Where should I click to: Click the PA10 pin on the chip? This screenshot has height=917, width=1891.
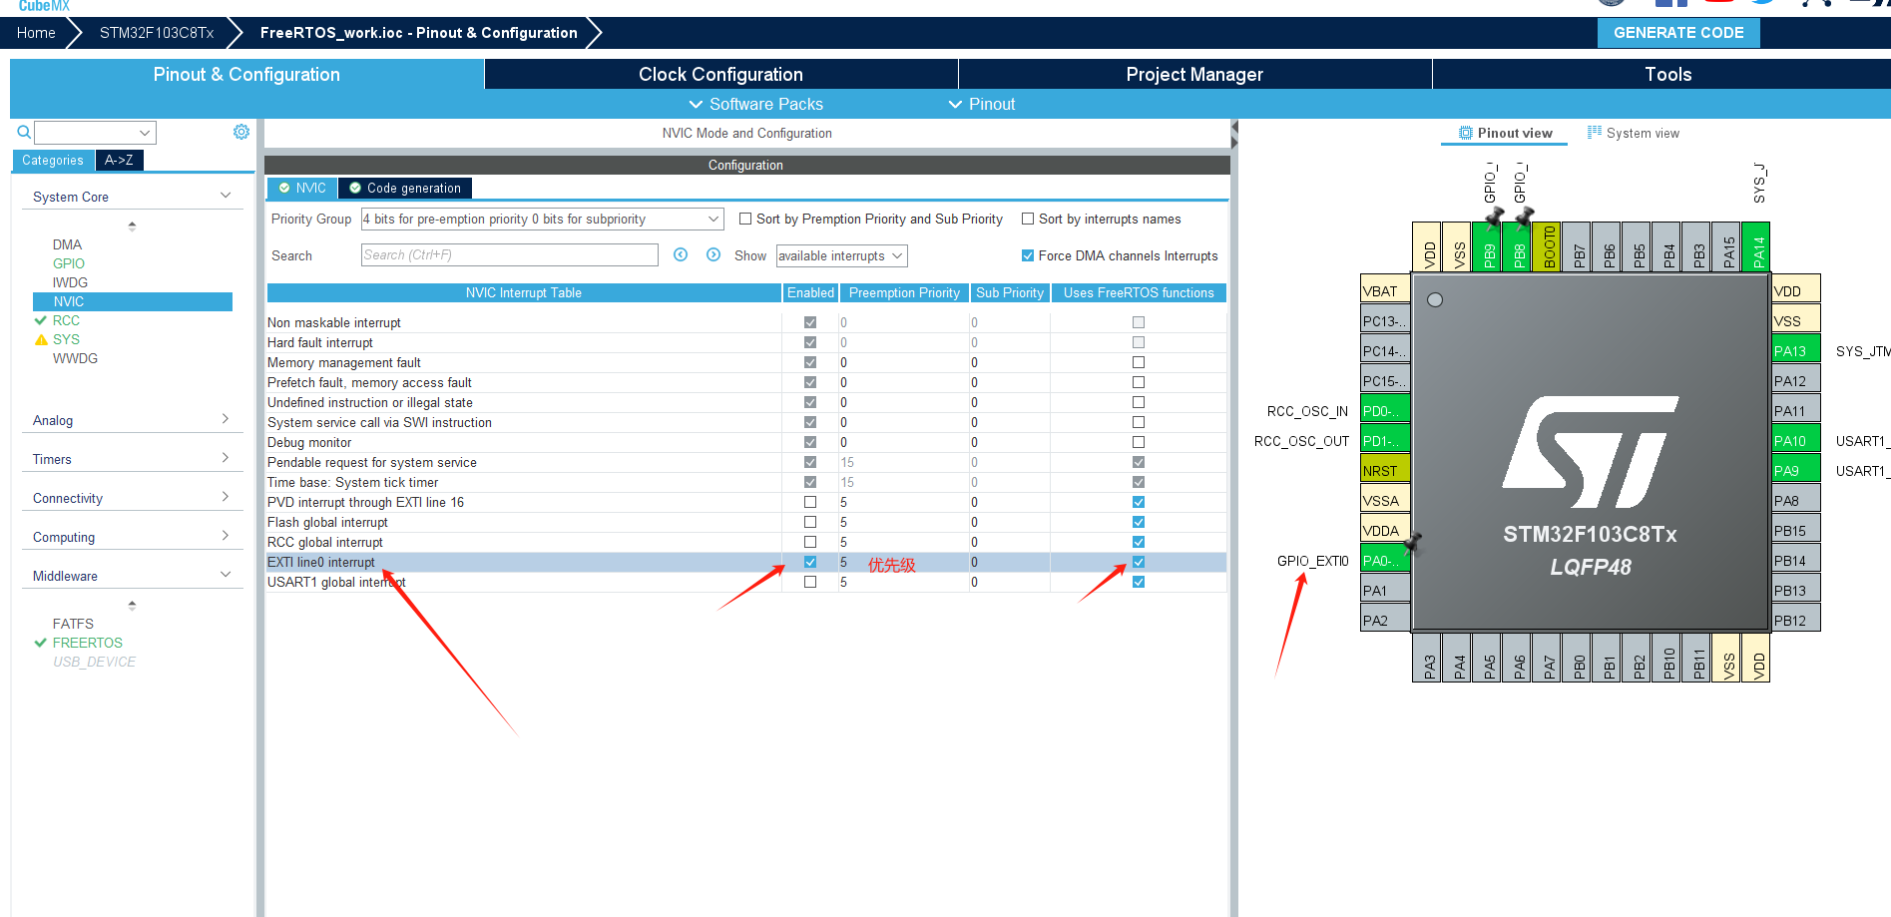pyautogui.click(x=1796, y=440)
